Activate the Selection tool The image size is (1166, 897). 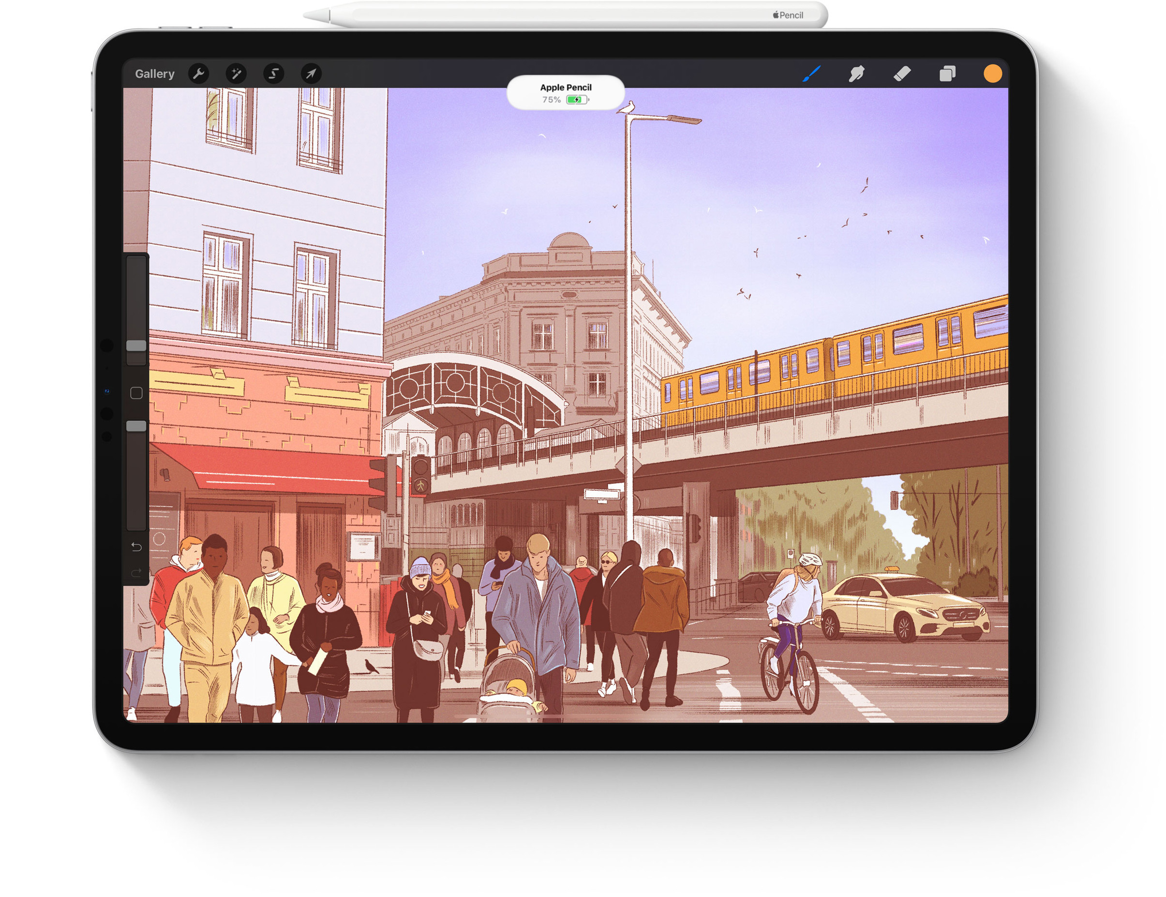tap(273, 73)
